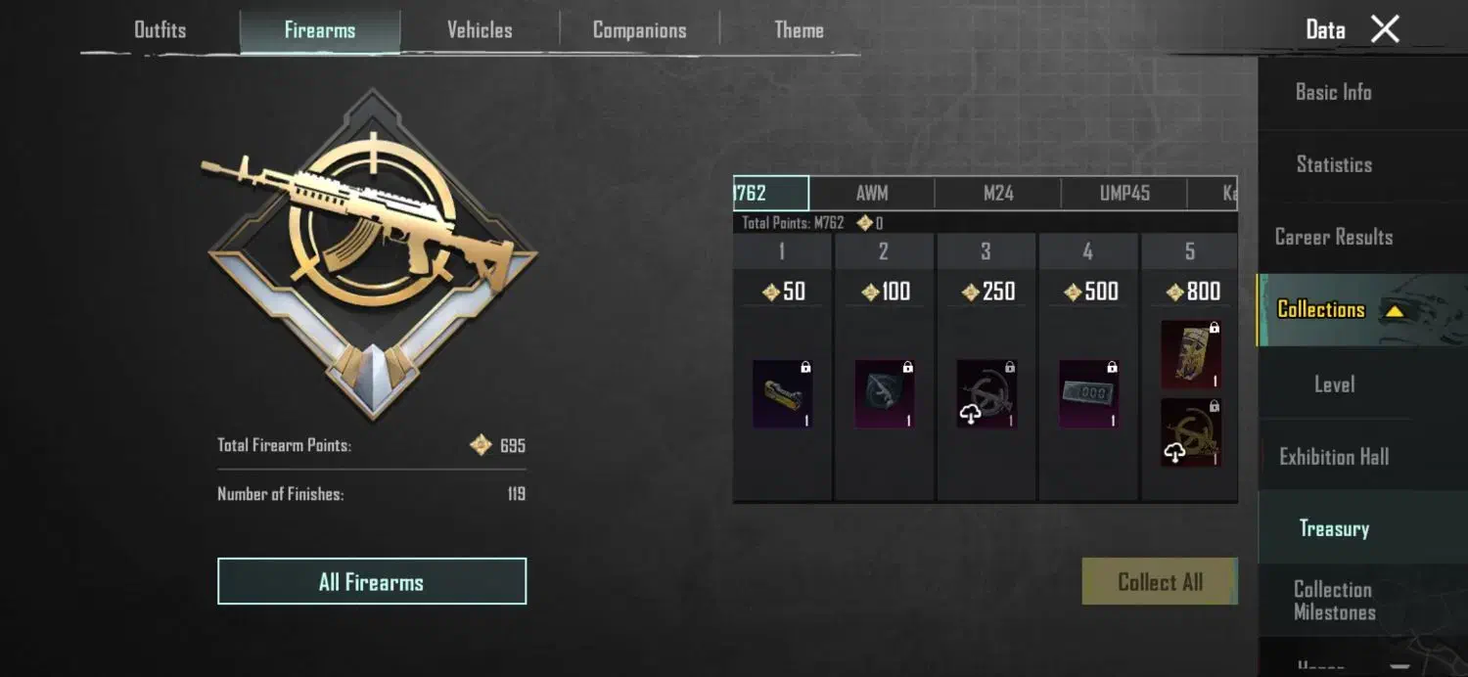Click the Collect All button
Image resolution: width=1468 pixels, height=677 pixels.
(x=1160, y=581)
